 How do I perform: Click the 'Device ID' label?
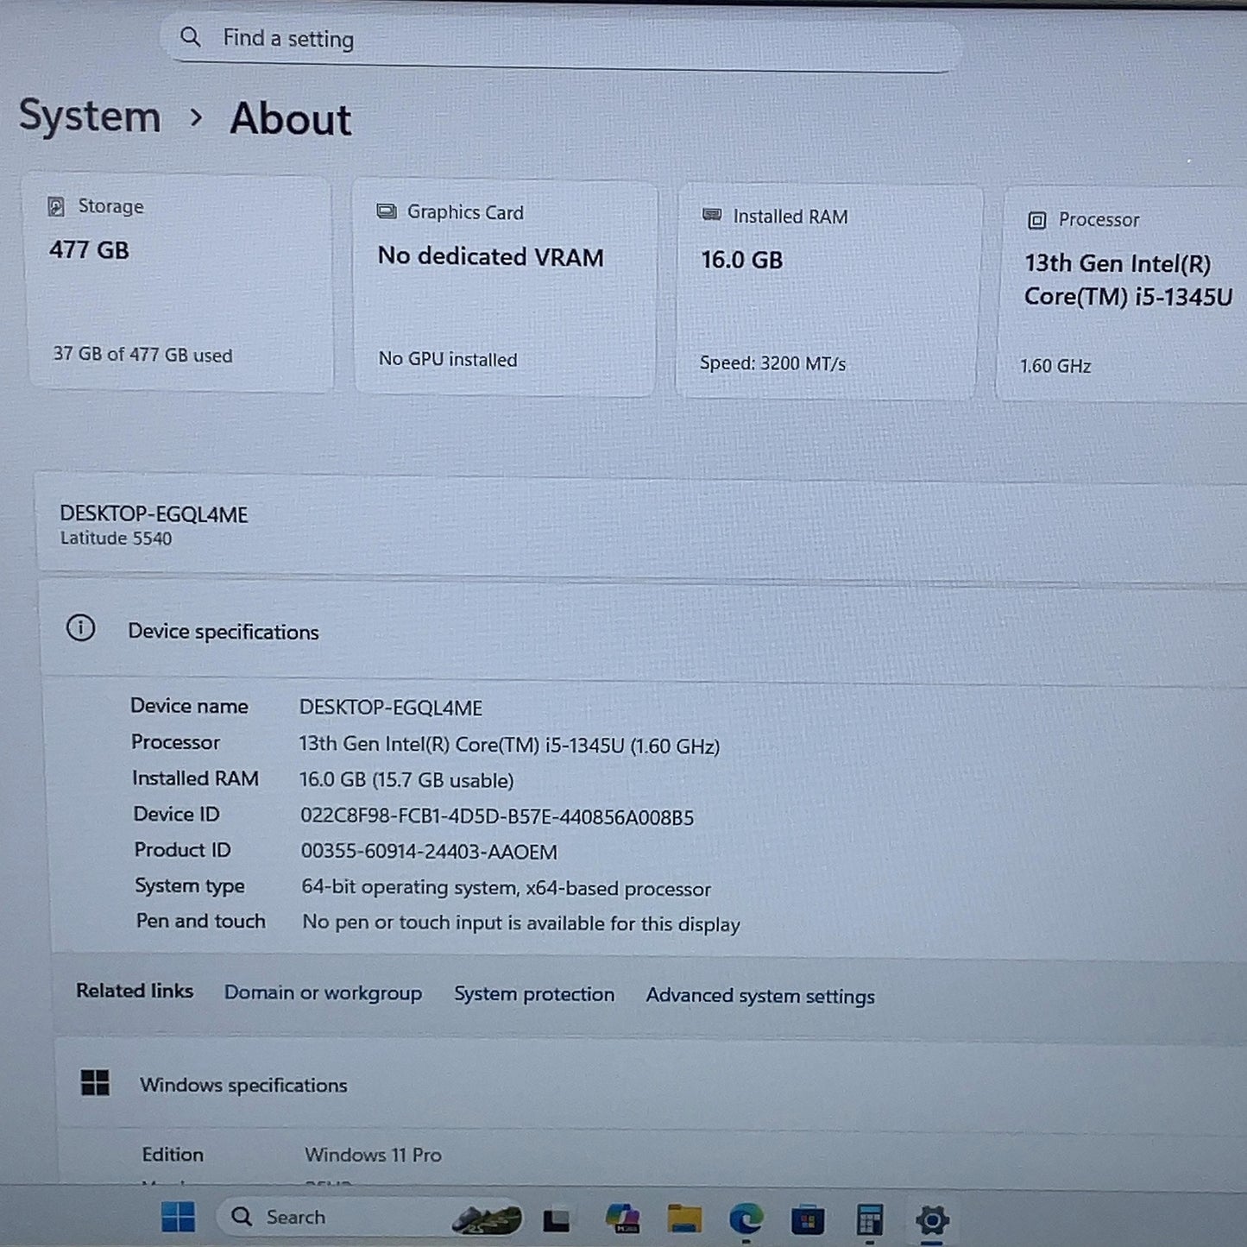click(176, 814)
